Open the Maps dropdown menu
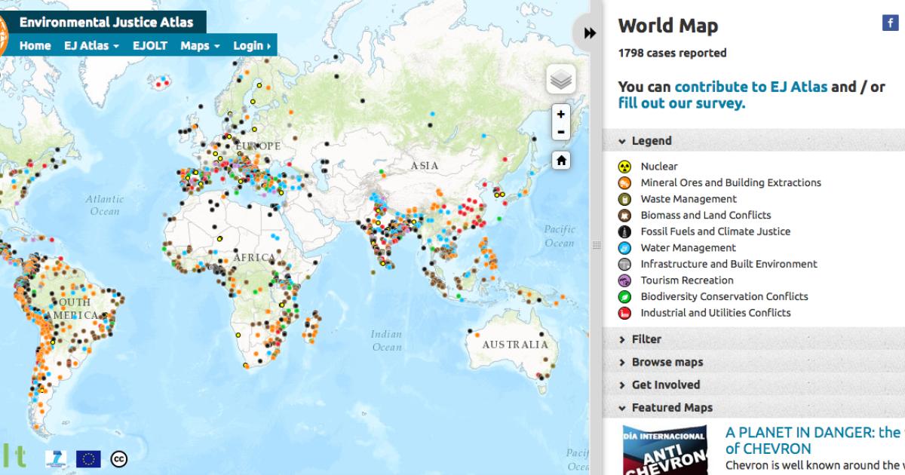Screen dimensions: 905x475 (200, 46)
